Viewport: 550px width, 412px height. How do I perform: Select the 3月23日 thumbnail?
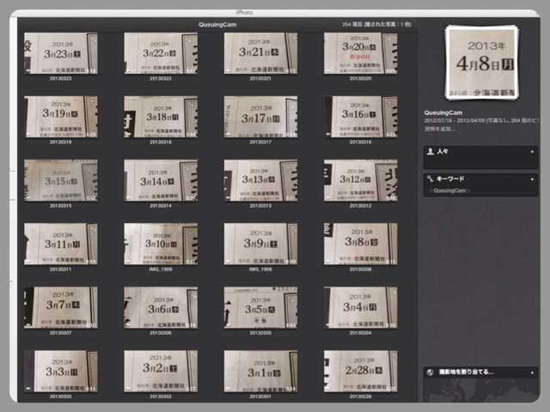pos(61,53)
